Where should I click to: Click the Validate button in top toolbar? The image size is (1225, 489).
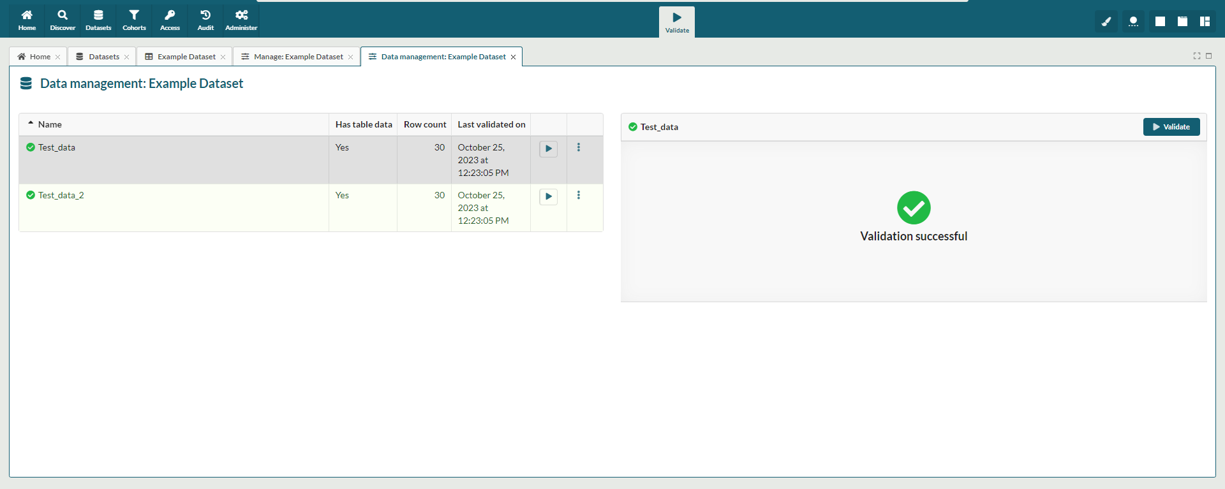(x=677, y=22)
